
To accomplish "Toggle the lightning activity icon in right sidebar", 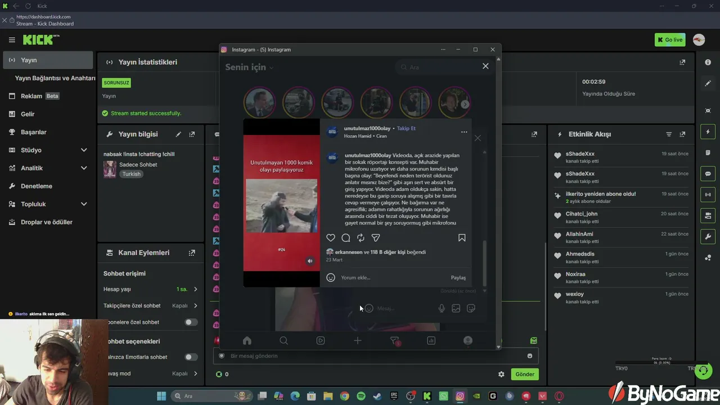I will click(x=708, y=132).
